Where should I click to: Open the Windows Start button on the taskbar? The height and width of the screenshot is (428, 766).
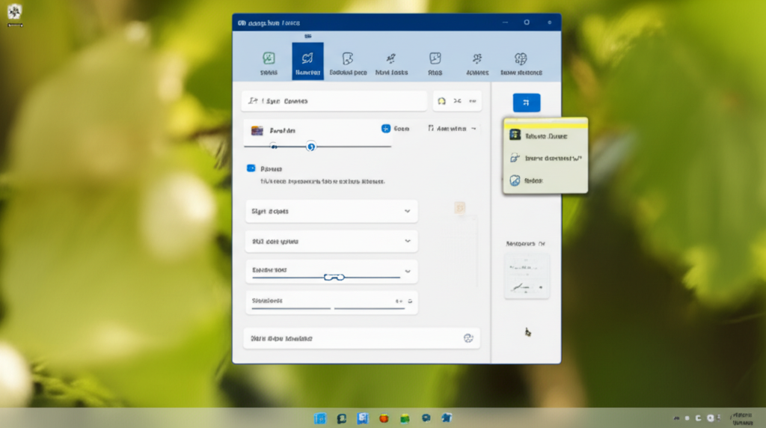320,418
